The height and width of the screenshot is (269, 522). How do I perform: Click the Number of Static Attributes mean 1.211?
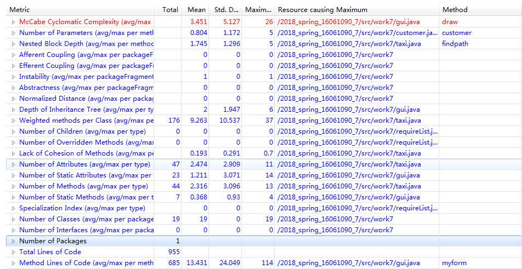pyautogui.click(x=198, y=175)
